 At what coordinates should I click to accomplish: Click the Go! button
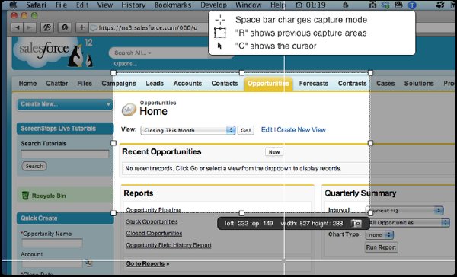pyautogui.click(x=246, y=130)
